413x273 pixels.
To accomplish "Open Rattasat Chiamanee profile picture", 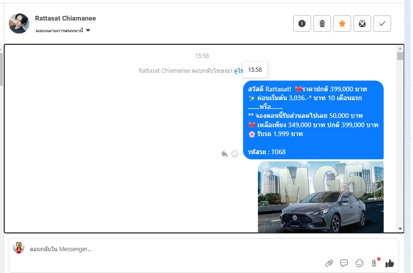I will coord(19,23).
